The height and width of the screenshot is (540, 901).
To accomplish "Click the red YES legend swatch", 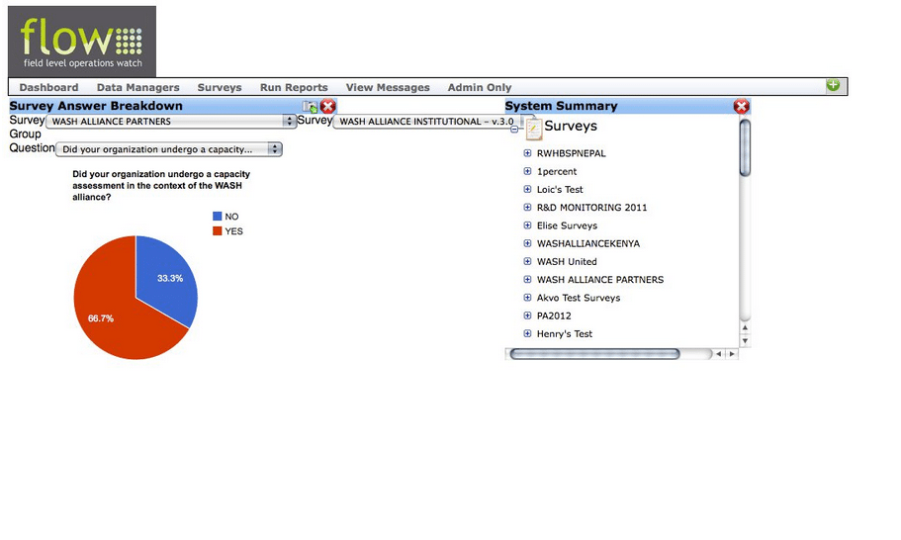I will 218,231.
